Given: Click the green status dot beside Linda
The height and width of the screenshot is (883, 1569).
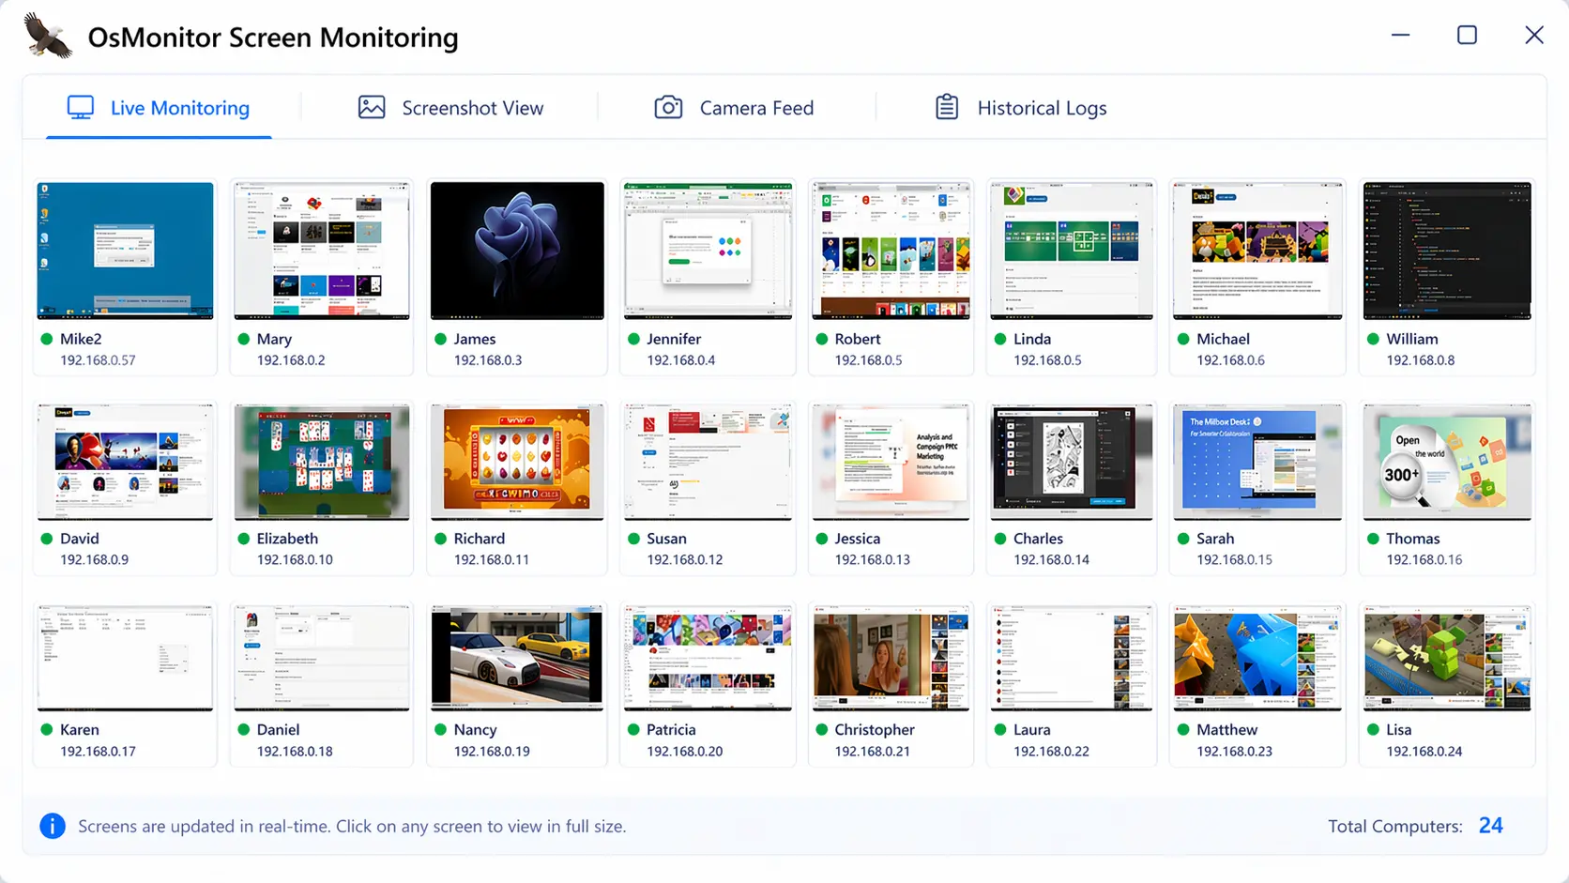Looking at the screenshot, I should point(1000,339).
